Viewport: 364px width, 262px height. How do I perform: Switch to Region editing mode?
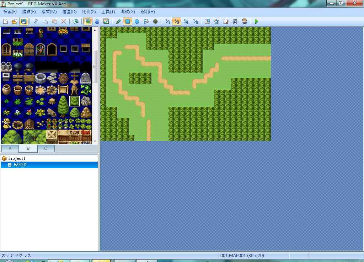[x=106, y=22]
